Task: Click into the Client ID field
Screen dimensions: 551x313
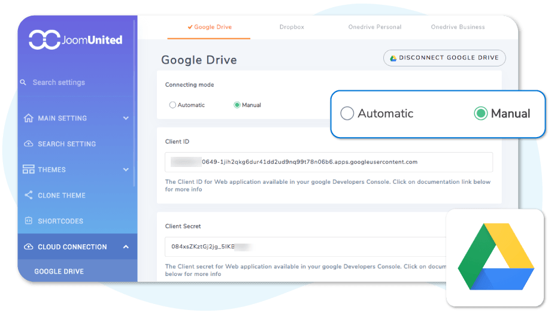Action: click(328, 162)
